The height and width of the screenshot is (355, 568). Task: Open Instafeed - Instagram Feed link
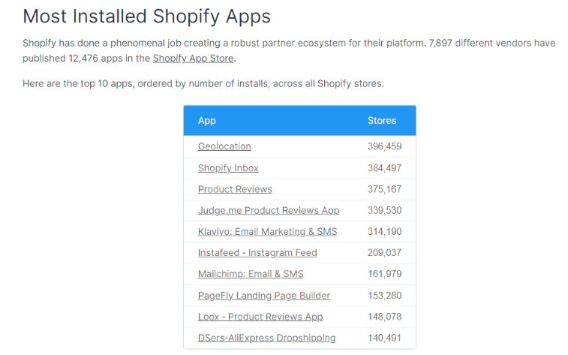click(257, 253)
